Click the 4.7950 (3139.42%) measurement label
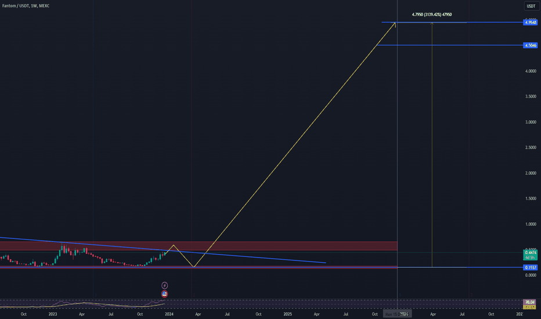 432,14
